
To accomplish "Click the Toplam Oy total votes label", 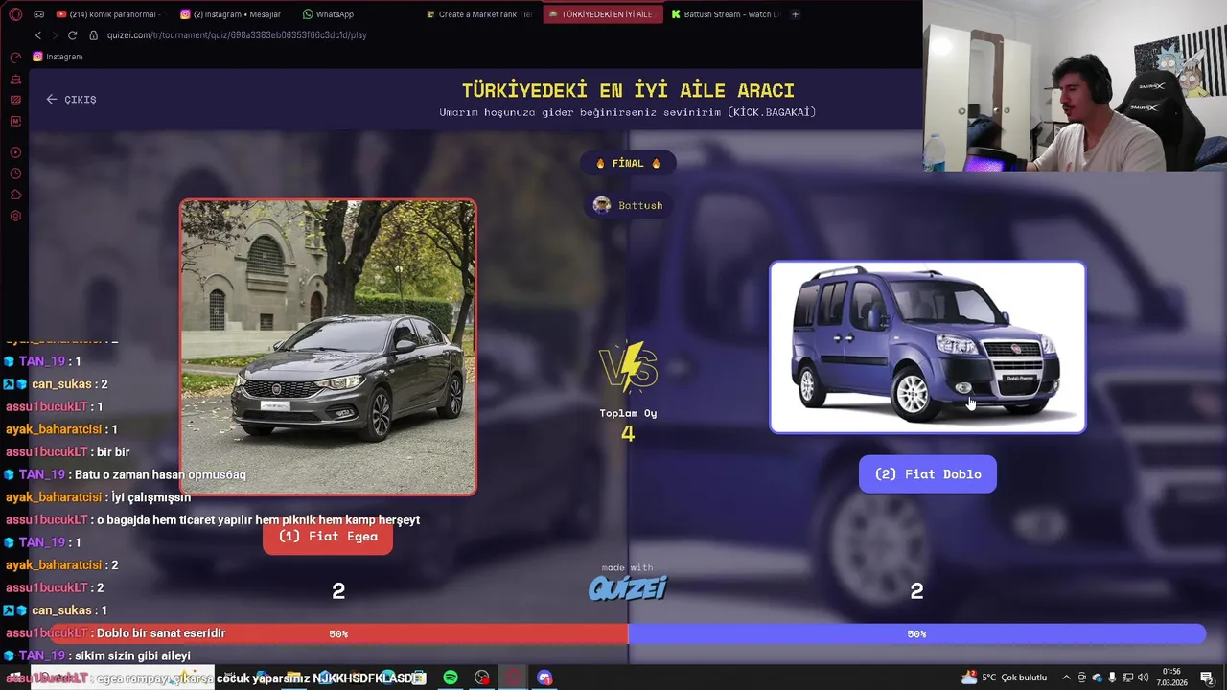I will pyautogui.click(x=628, y=413).
